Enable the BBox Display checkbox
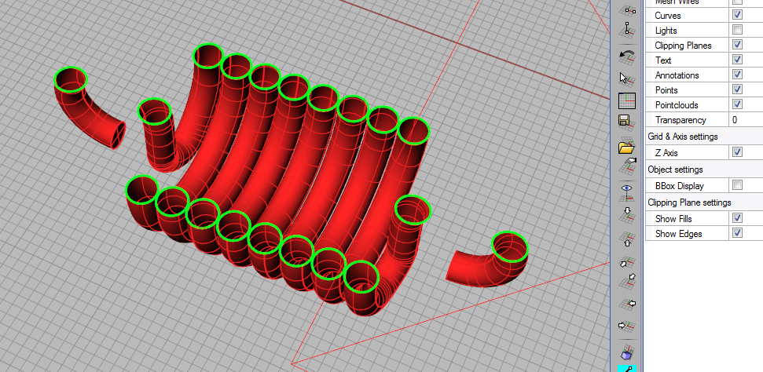The height and width of the screenshot is (372, 763). tap(737, 185)
